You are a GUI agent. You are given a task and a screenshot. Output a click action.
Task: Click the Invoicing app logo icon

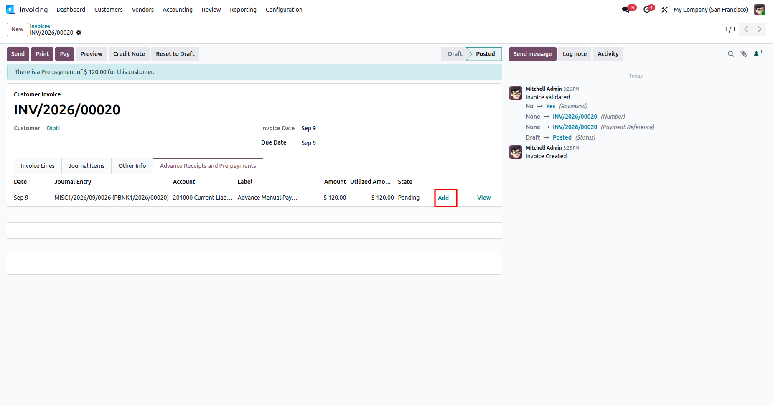[x=11, y=10]
